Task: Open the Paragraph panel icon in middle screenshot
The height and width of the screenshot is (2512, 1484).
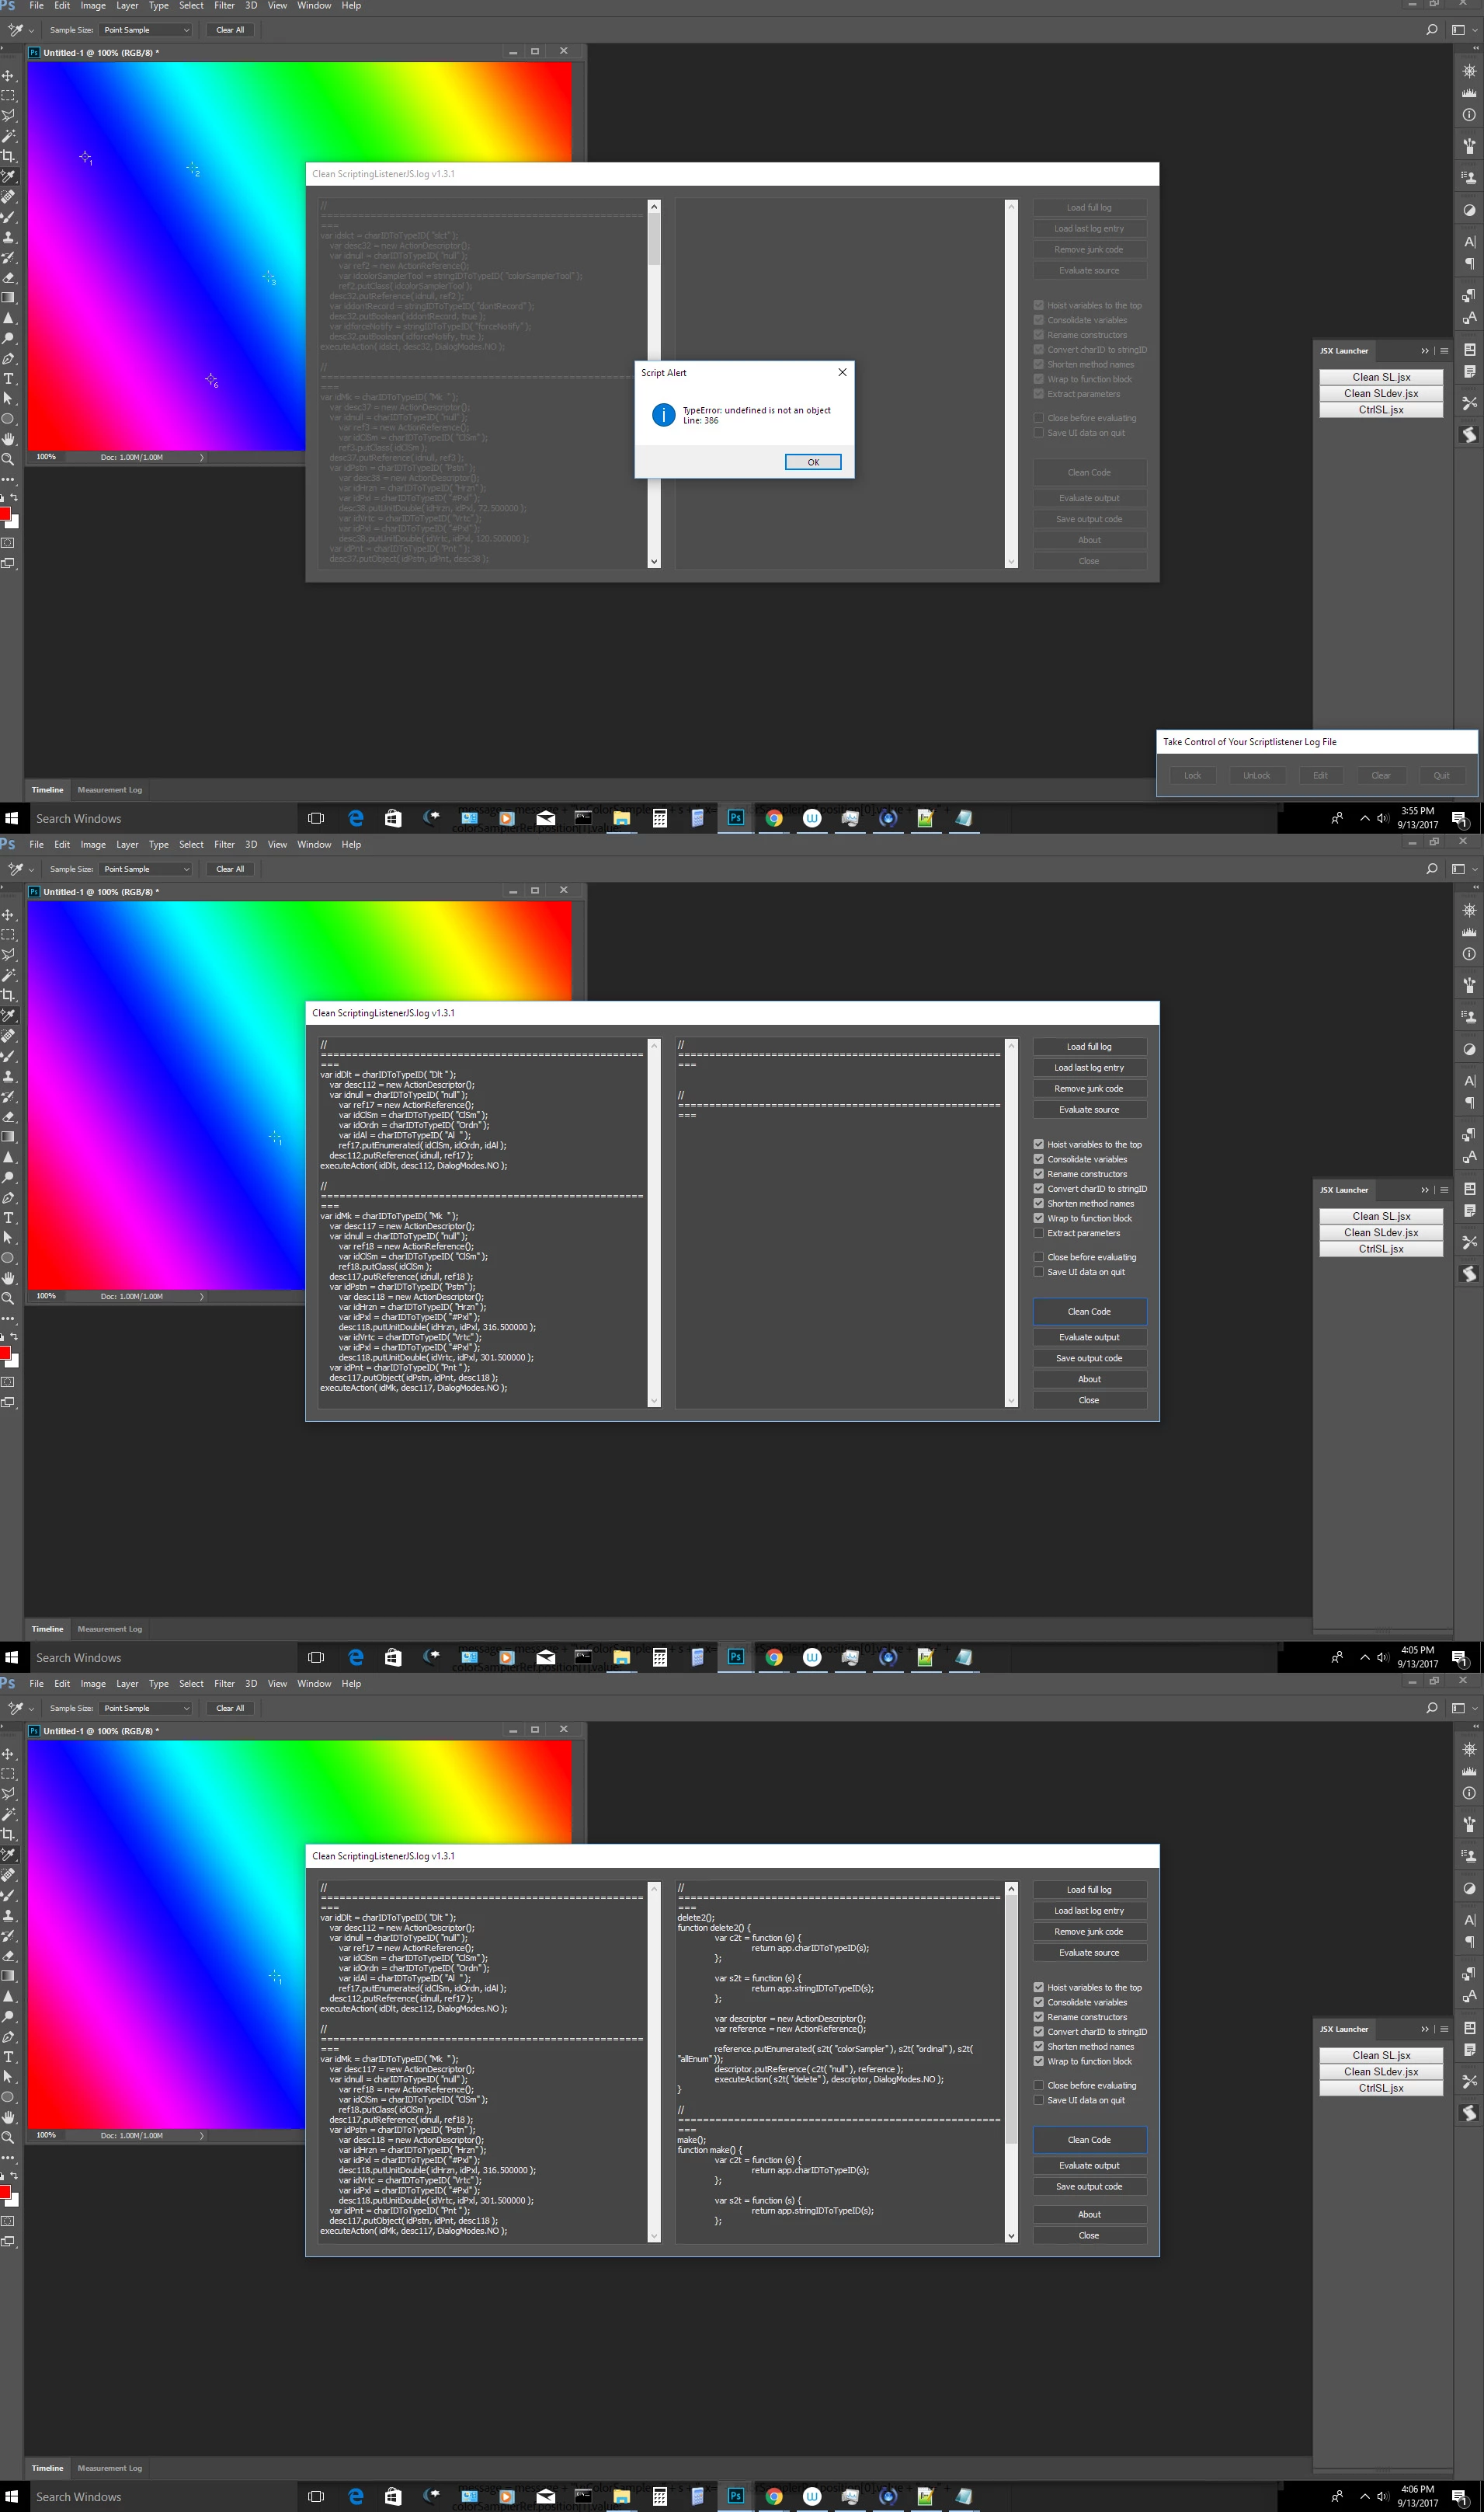Action: [1469, 1103]
